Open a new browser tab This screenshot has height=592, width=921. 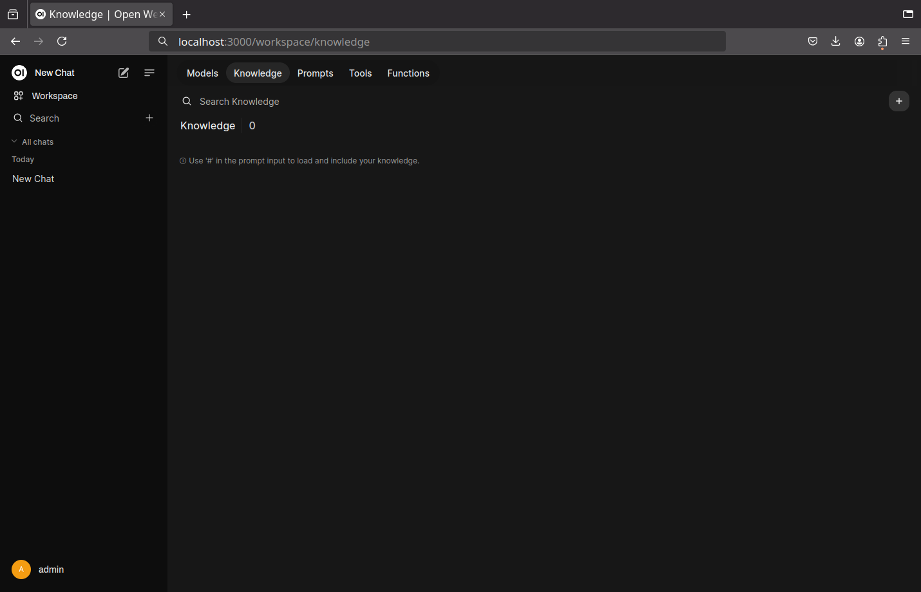(187, 14)
